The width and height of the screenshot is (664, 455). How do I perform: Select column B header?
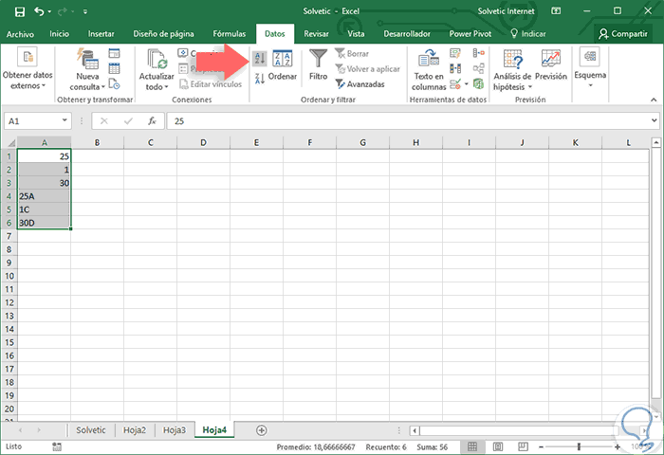click(x=97, y=142)
